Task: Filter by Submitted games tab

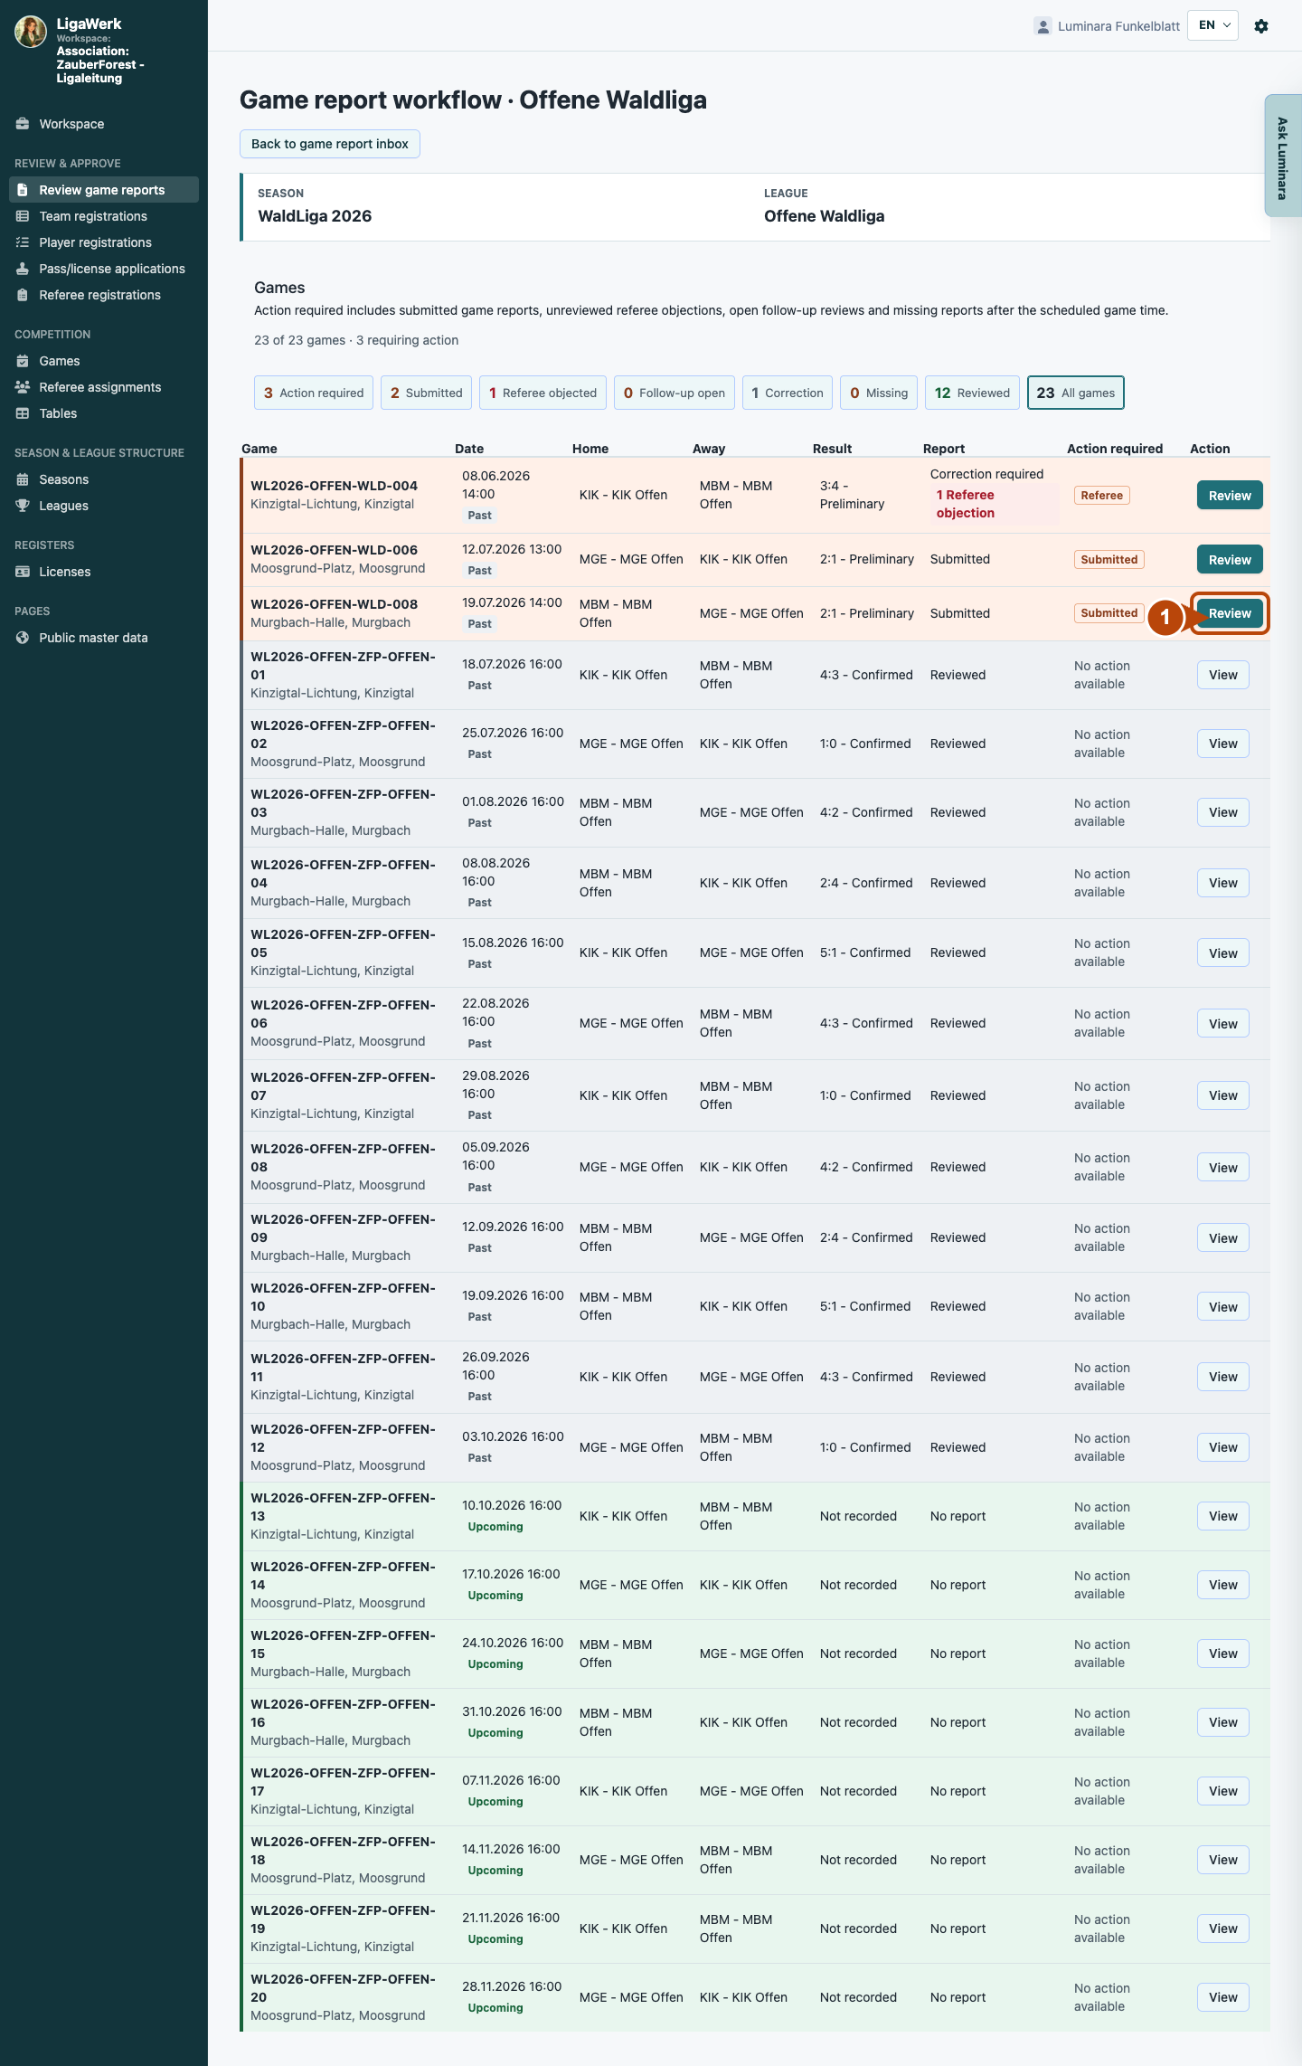Action: tap(426, 393)
